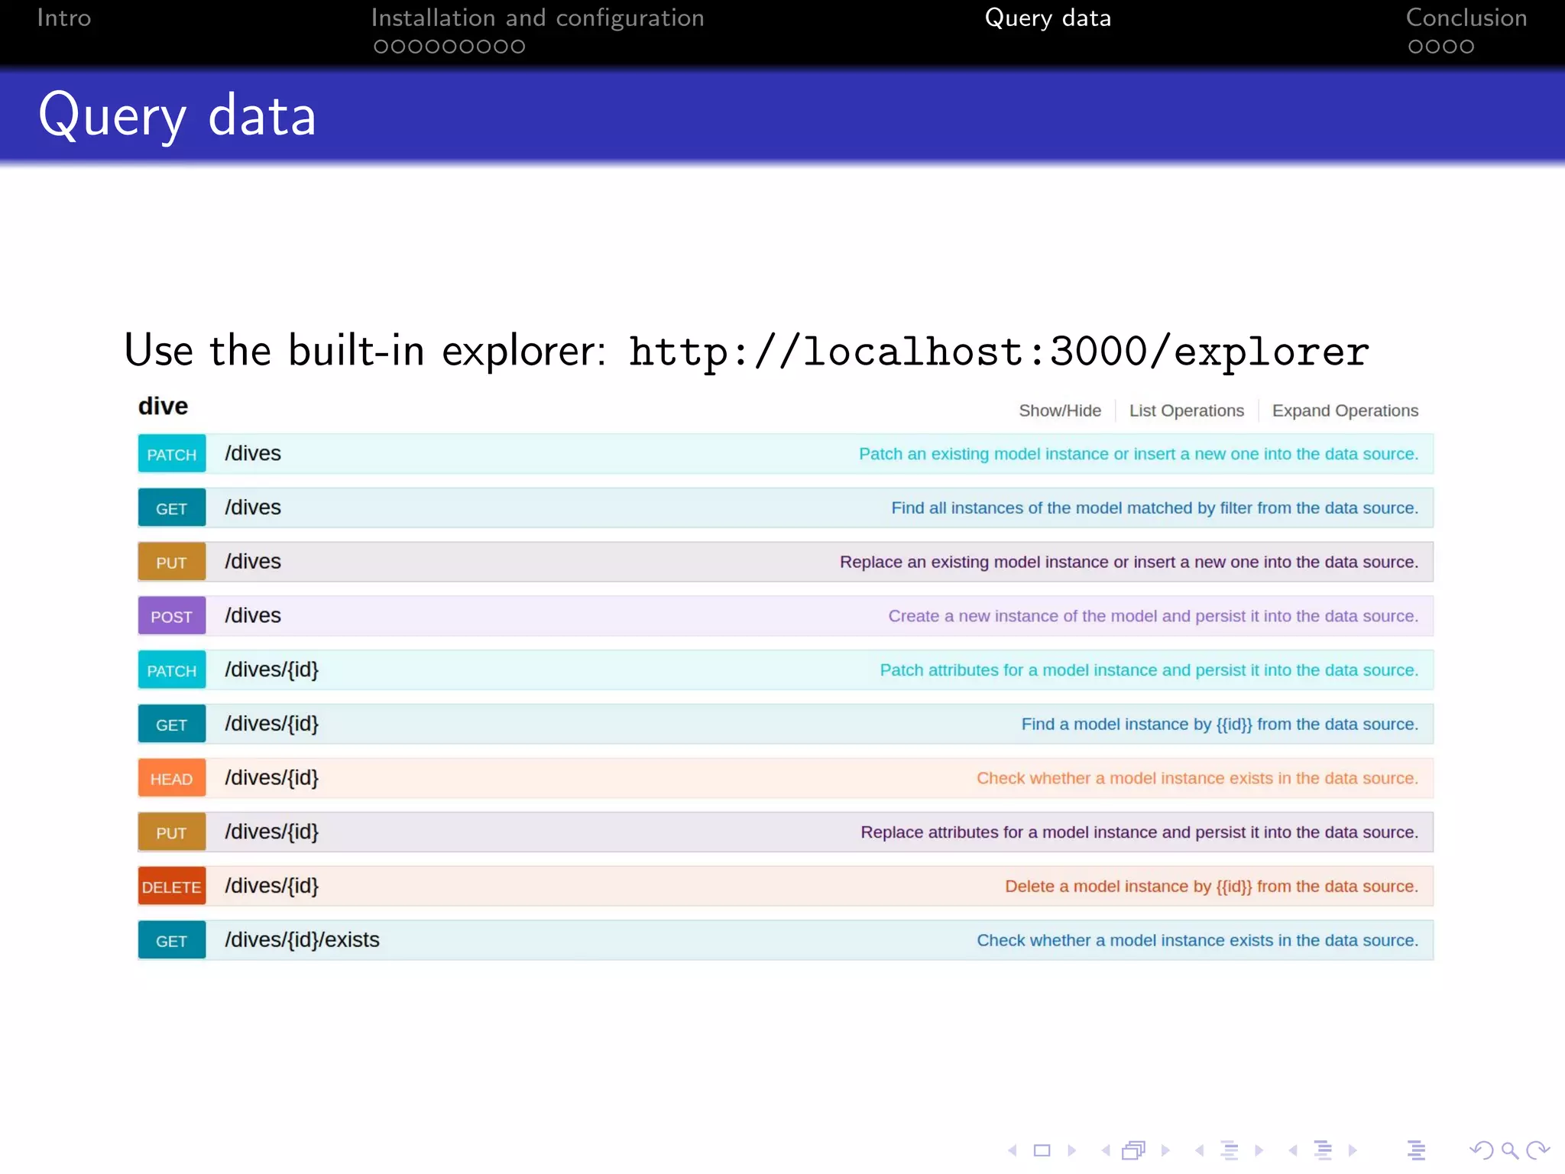Click List Operations link
Viewport: 1565px width, 1174px height.
coord(1187,410)
